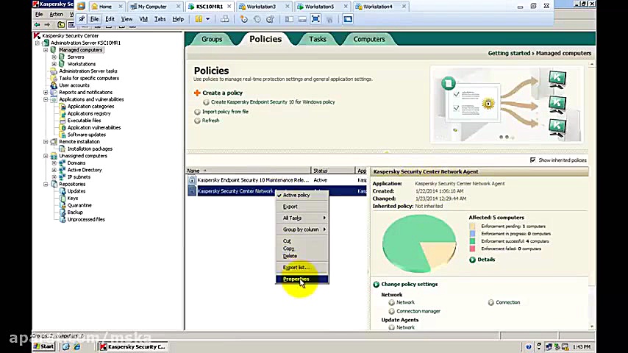The height and width of the screenshot is (353, 628).
Task: Collapse Applications and vulnerabilities node
Action: pos(46,99)
